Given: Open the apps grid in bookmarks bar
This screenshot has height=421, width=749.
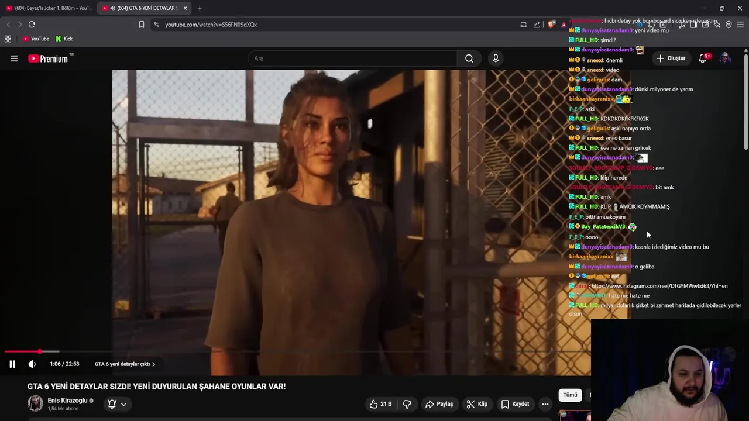Looking at the screenshot, I should tap(8, 39).
